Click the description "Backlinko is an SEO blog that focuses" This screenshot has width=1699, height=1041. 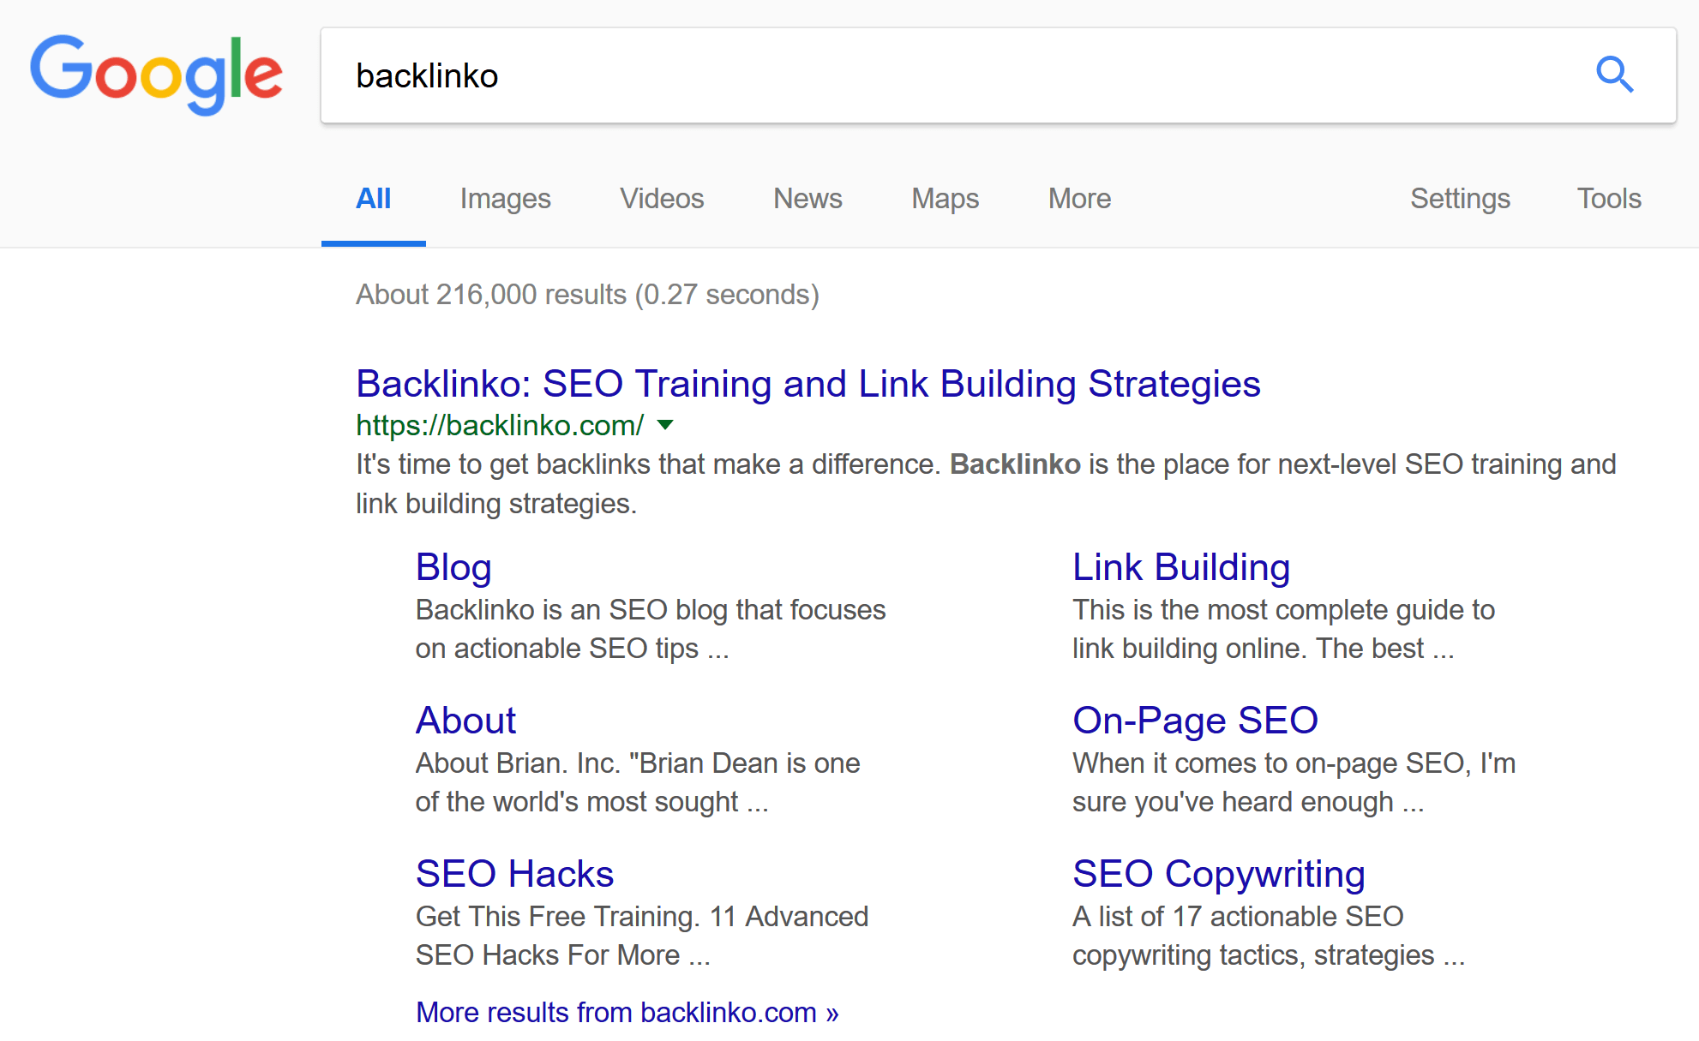pos(651,629)
